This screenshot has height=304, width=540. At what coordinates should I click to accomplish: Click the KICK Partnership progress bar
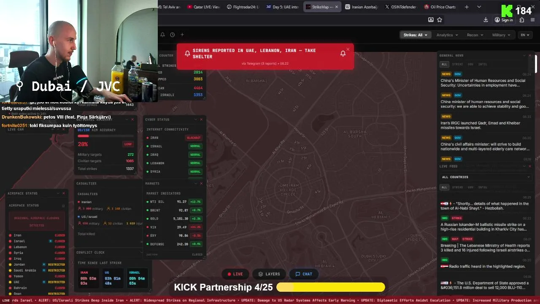coord(331,288)
